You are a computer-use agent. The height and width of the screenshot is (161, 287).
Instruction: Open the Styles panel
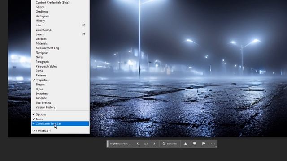(60, 89)
